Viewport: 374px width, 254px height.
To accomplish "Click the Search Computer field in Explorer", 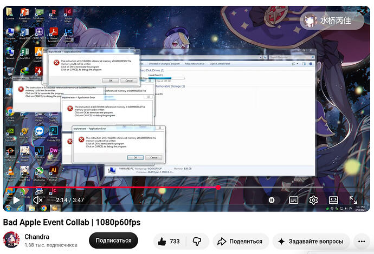I will pos(292,57).
